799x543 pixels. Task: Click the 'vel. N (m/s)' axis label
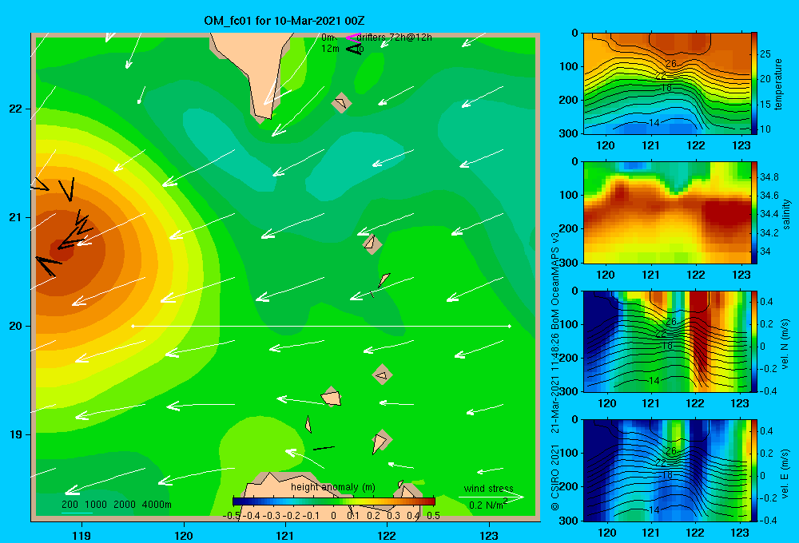tap(785, 344)
